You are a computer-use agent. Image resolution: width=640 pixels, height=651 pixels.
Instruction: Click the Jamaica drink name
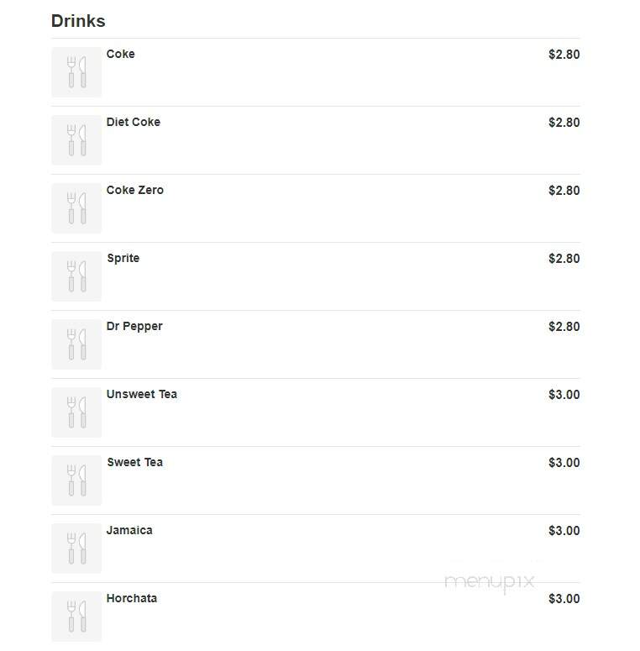129,530
